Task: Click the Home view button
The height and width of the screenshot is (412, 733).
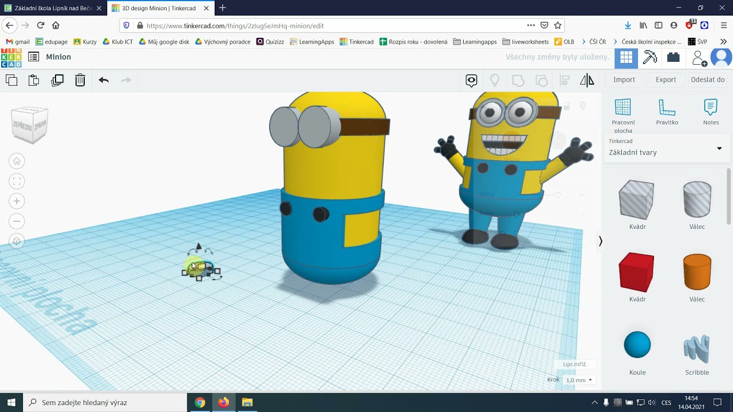Action: [17, 161]
